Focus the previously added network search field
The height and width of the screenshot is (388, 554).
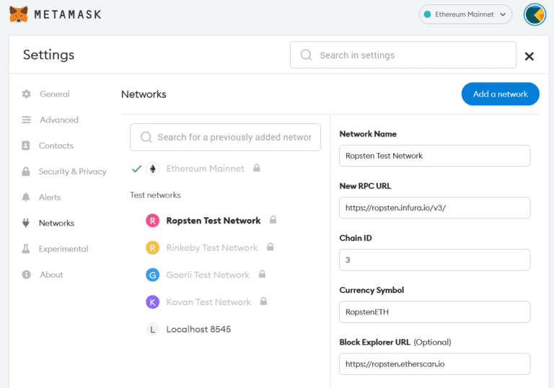[225, 137]
